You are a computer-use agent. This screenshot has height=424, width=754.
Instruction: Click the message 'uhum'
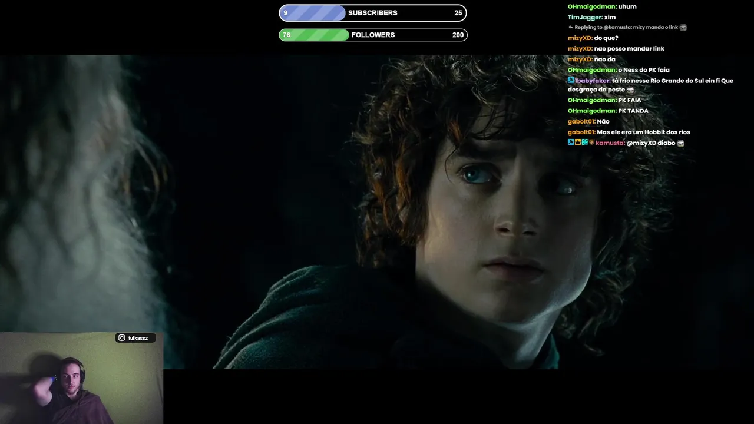tap(627, 6)
